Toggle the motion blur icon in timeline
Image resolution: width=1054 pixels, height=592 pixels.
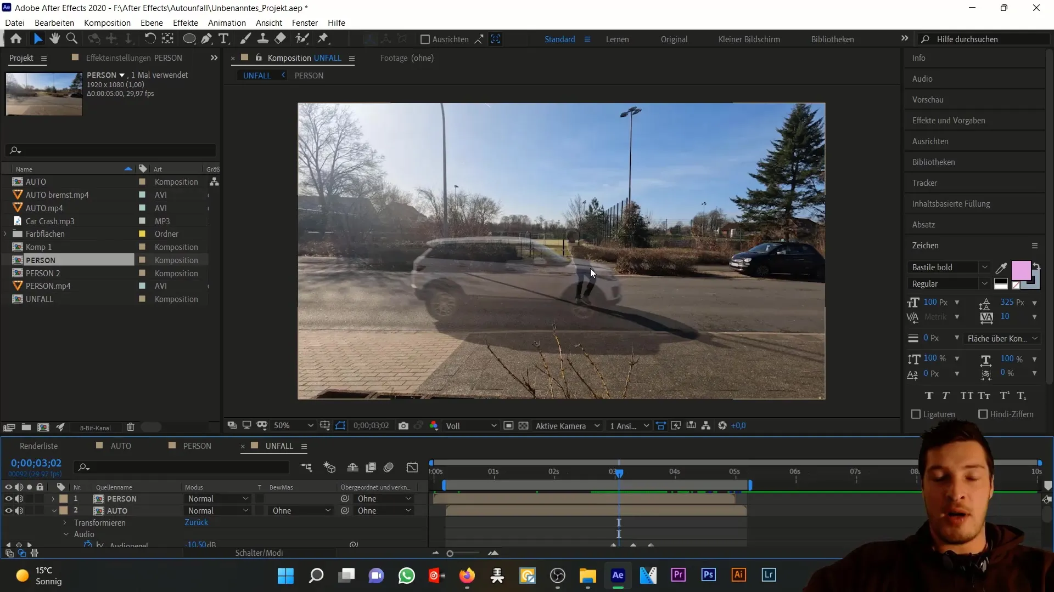tap(389, 467)
